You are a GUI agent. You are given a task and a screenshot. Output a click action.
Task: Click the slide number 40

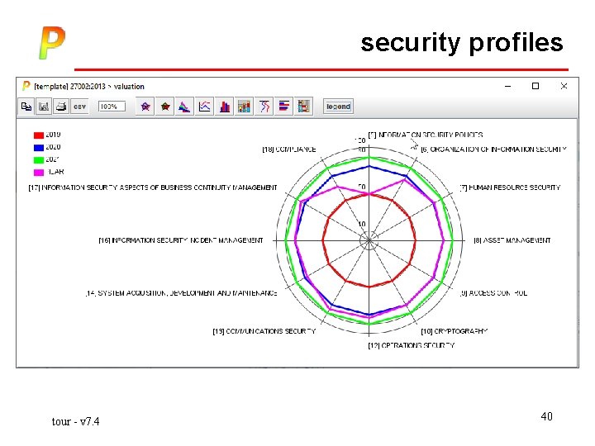click(546, 416)
